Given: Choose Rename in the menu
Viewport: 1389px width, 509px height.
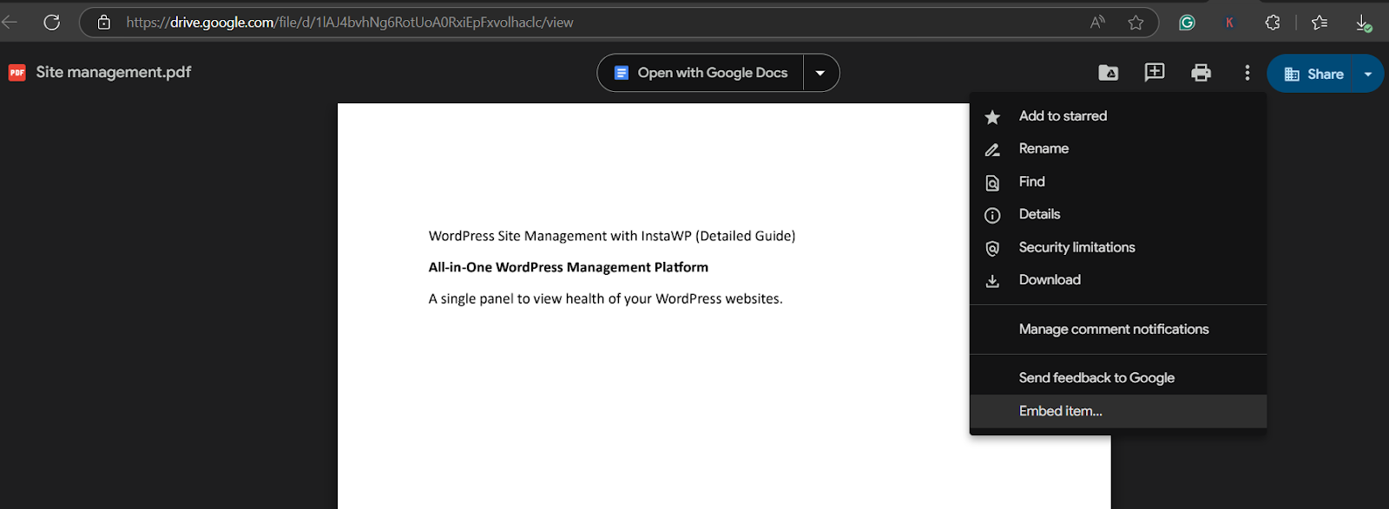Looking at the screenshot, I should [x=1117, y=149].
